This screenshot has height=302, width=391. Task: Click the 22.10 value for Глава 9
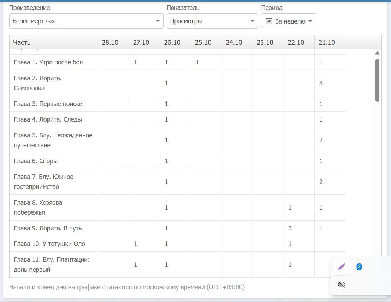pos(290,228)
